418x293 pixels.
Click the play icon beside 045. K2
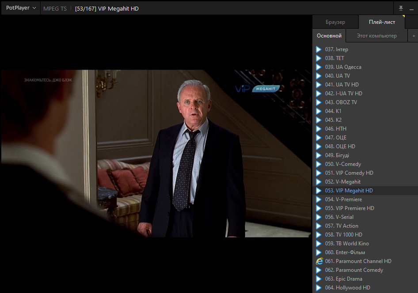click(319, 120)
